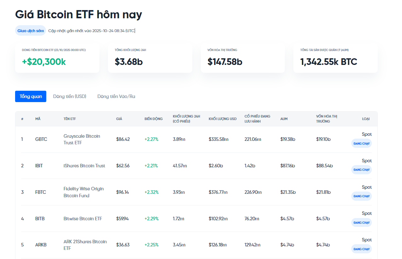Click the AUM column header
This screenshot has height=259, width=402.
pyautogui.click(x=284, y=119)
